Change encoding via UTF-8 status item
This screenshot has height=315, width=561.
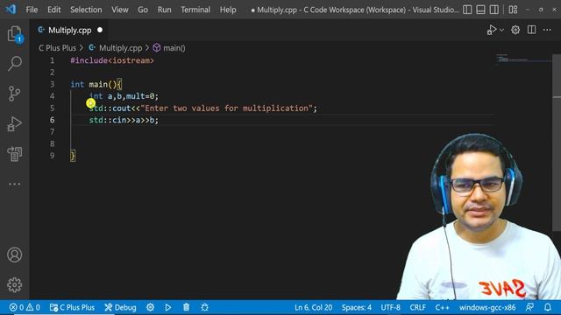pos(390,307)
